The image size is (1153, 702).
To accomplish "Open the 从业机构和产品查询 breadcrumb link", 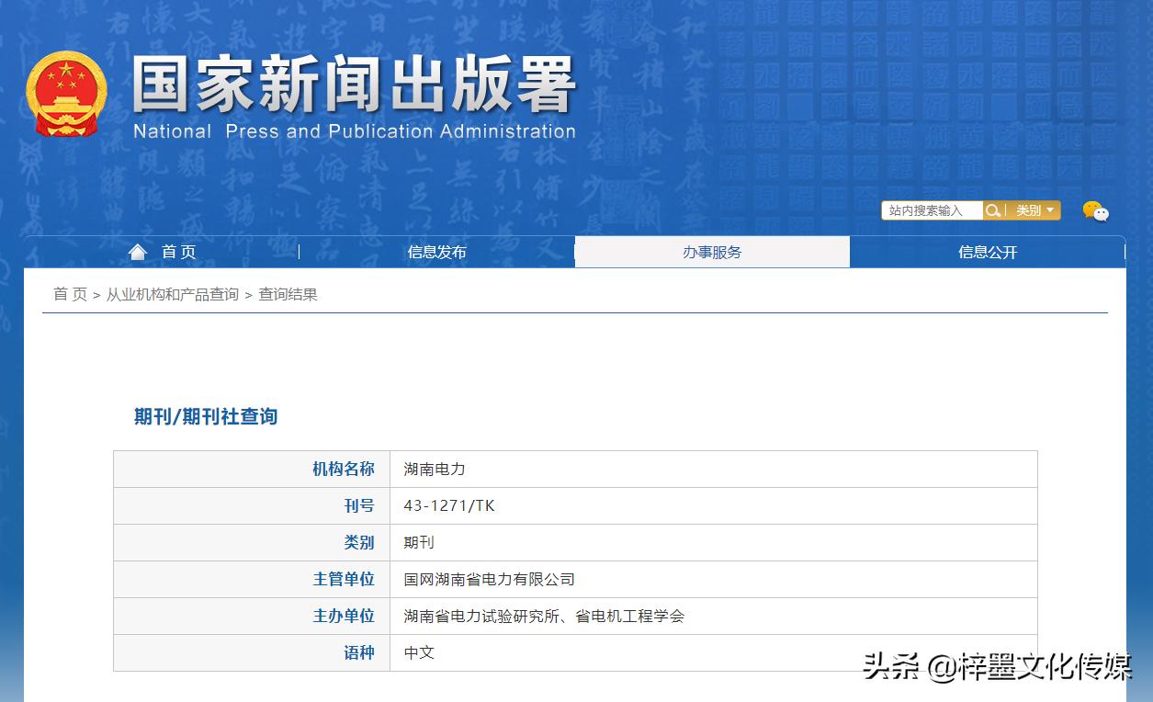I will [172, 294].
